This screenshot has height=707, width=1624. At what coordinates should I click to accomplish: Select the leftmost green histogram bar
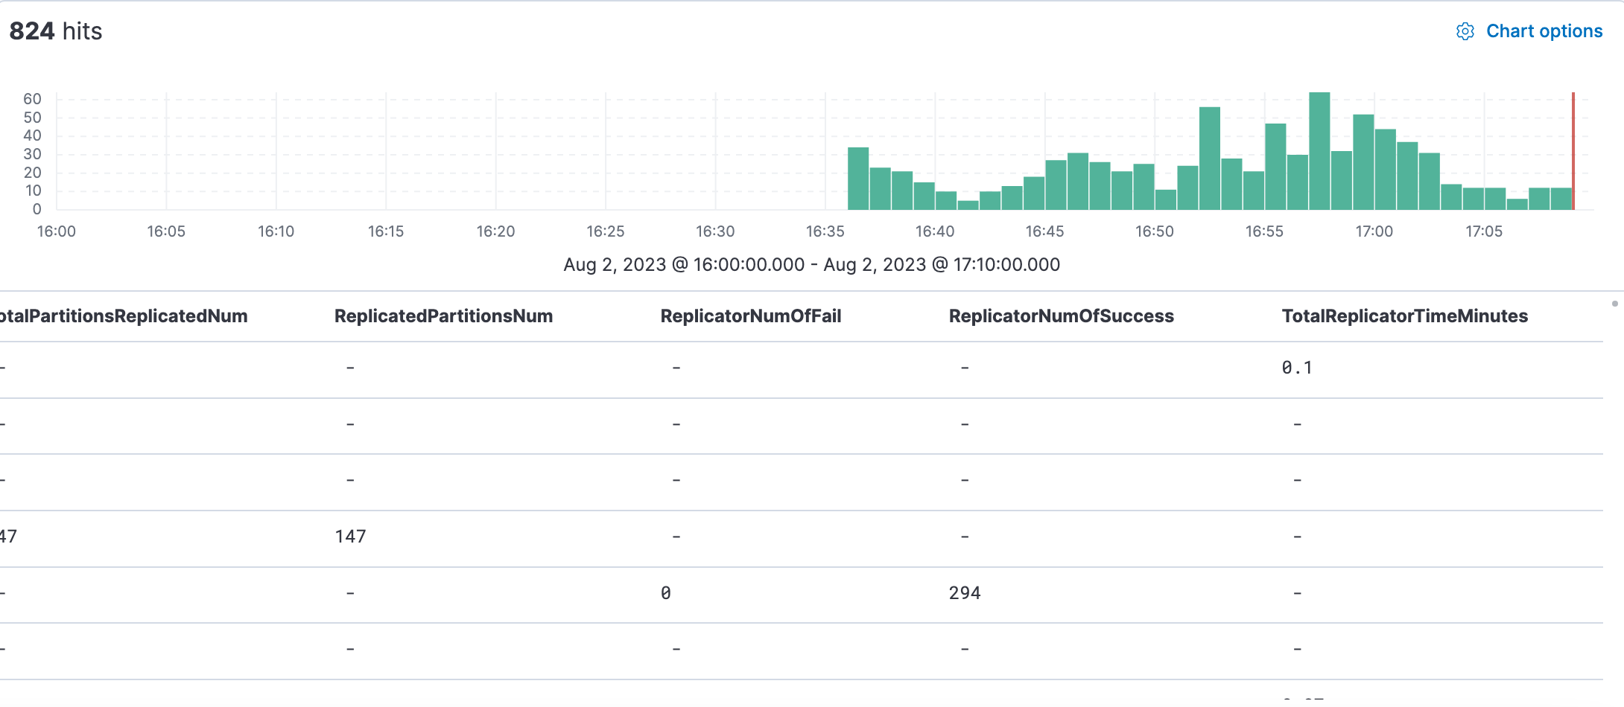[858, 179]
